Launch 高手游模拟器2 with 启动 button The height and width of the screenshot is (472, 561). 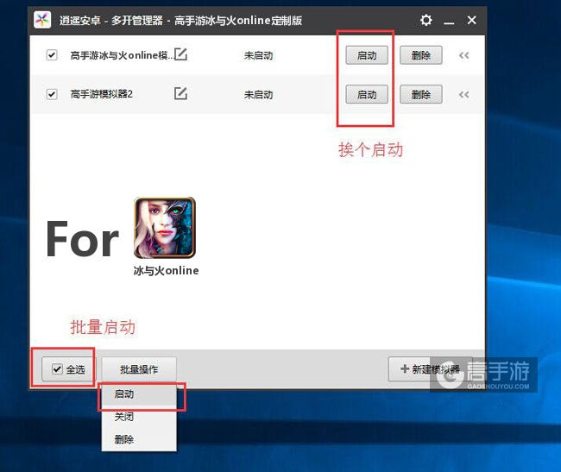tap(367, 95)
